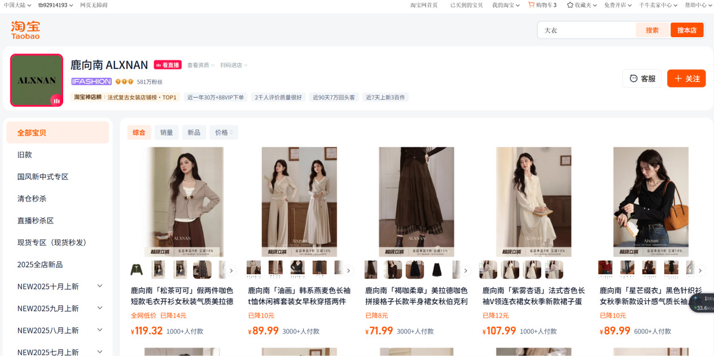Click the Taobao logo
This screenshot has width=714, height=356.
tap(25, 30)
